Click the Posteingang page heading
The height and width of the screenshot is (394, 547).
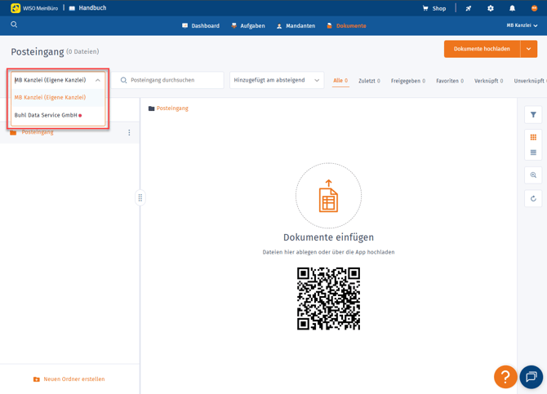[x=38, y=52]
